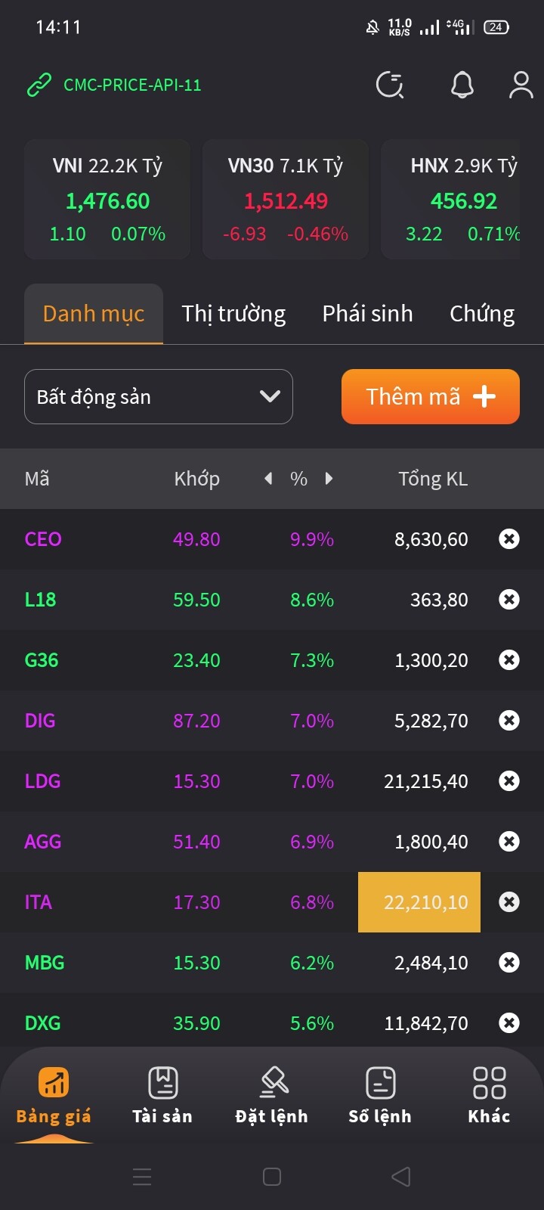
Task: Tap the CMC-PRICE-API-11 link icon
Action: point(39,85)
